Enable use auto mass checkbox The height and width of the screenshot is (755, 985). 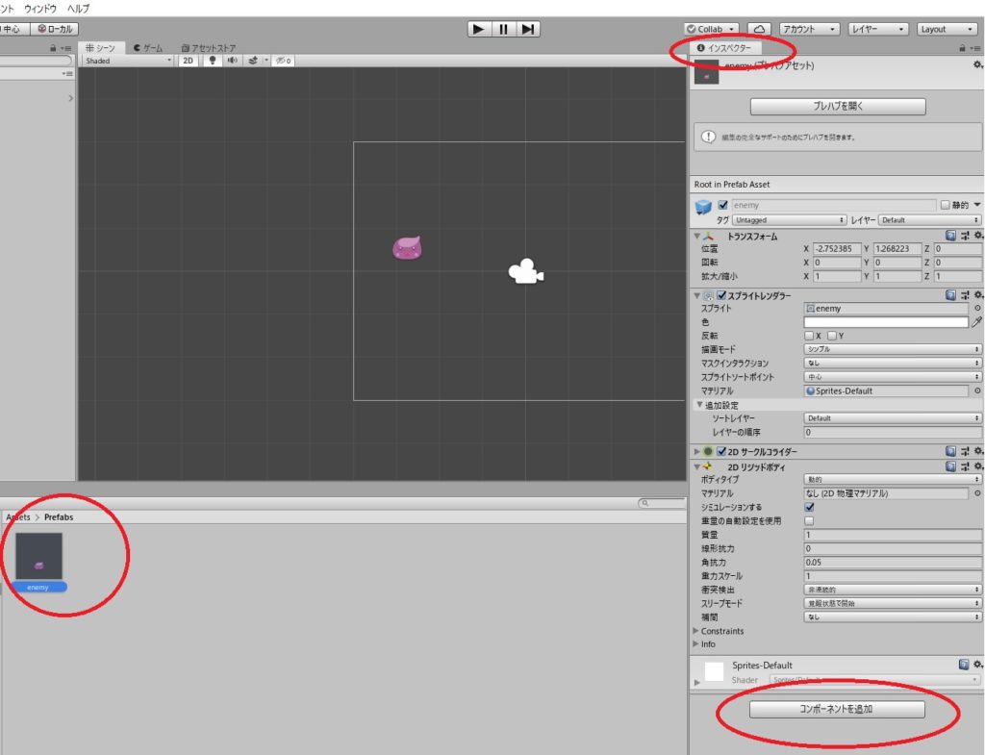pyautogui.click(x=809, y=520)
